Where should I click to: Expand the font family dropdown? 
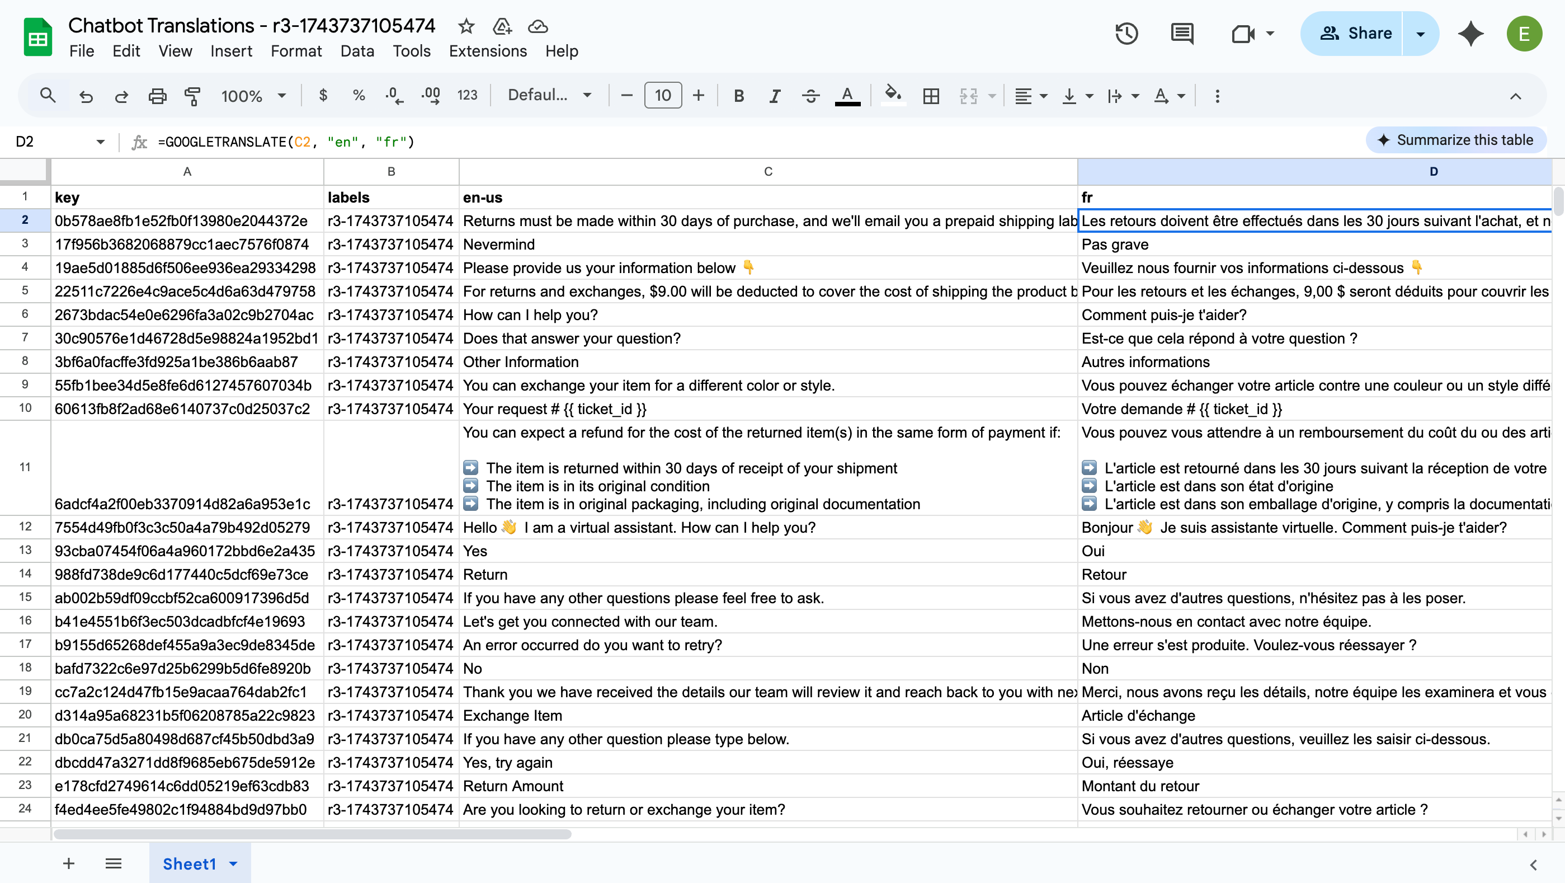click(x=549, y=96)
